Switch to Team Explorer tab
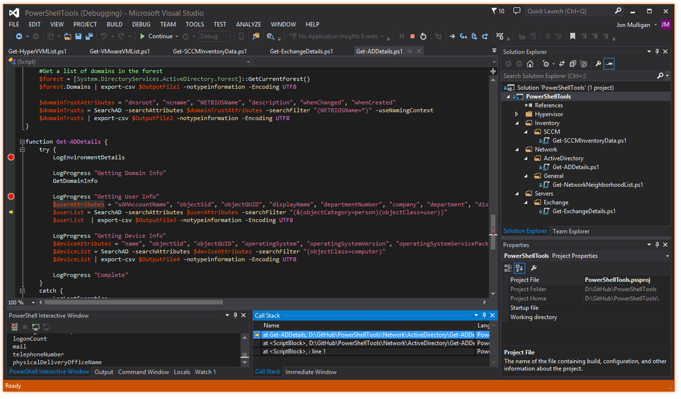 point(571,231)
